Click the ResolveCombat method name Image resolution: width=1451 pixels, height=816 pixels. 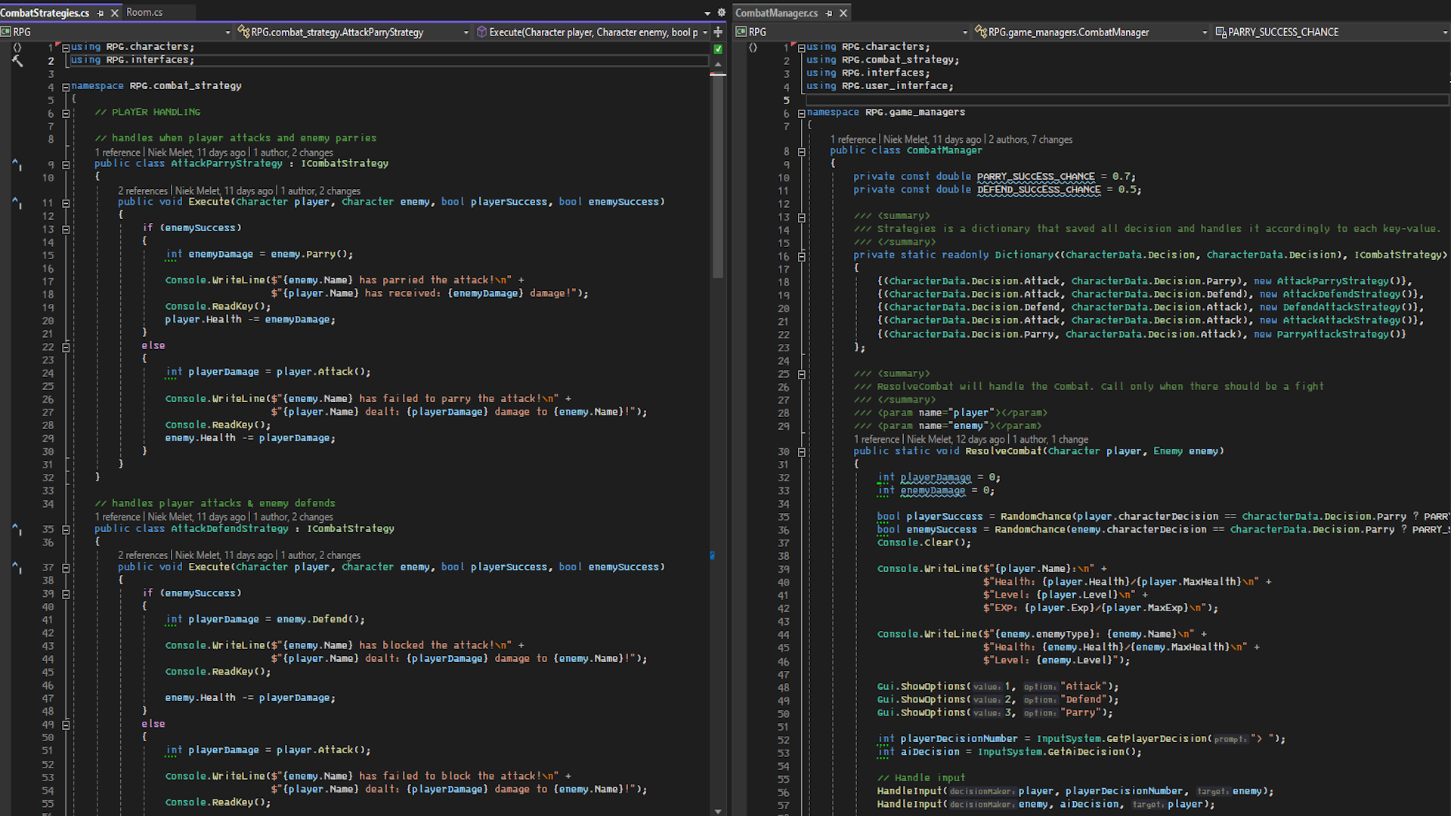pyautogui.click(x=1003, y=451)
